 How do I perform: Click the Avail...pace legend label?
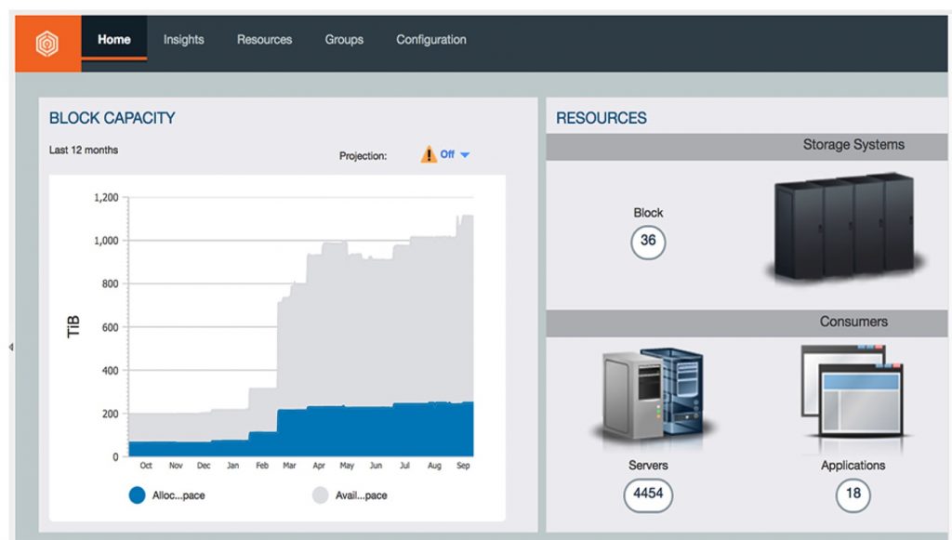click(362, 495)
